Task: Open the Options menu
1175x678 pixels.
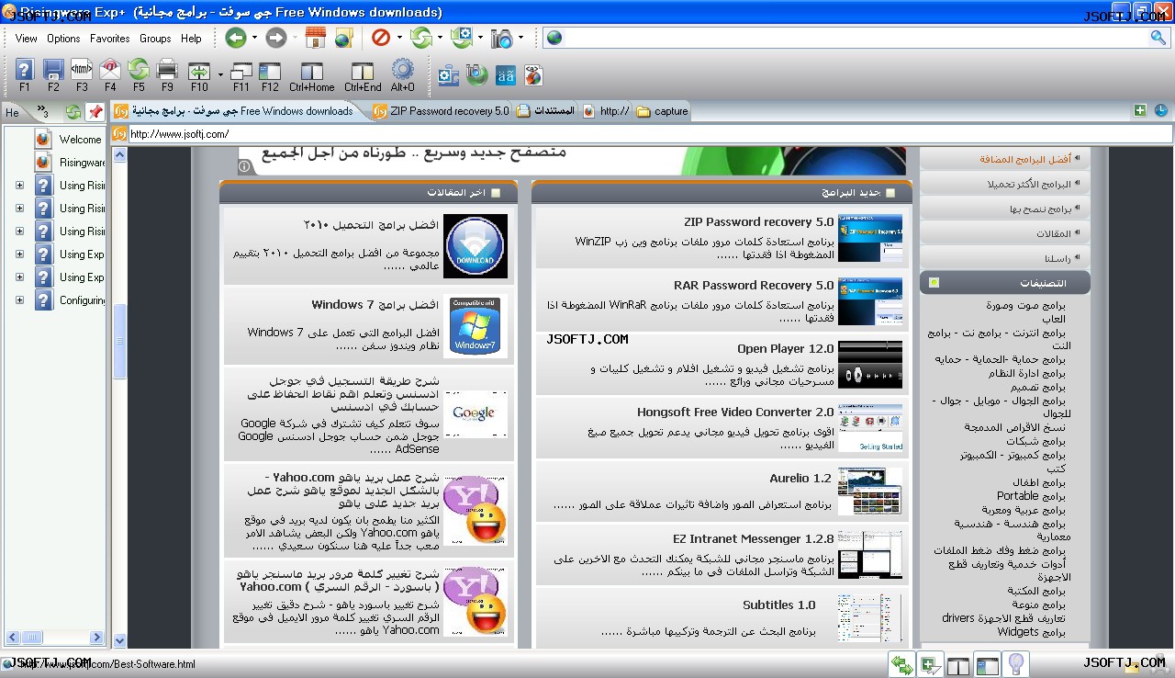Action: (x=63, y=39)
